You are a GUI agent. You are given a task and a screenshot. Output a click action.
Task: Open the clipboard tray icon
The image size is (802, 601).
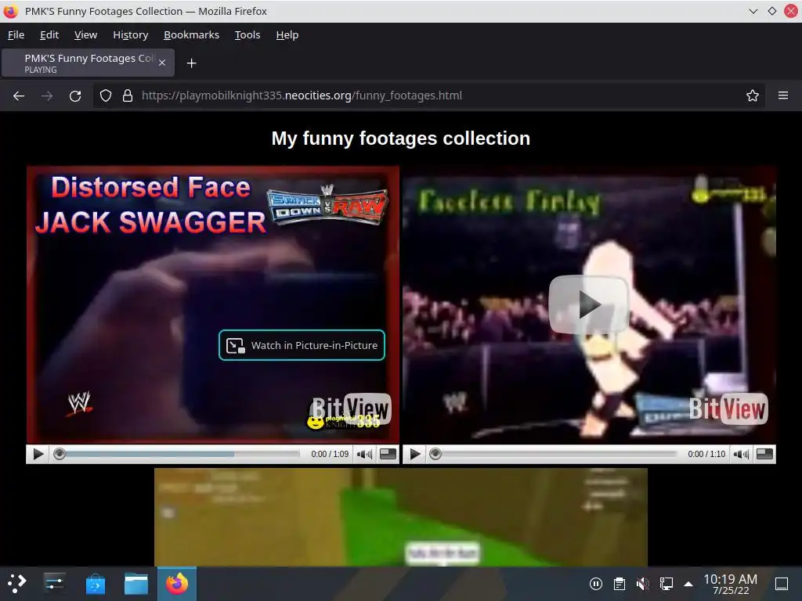click(620, 584)
